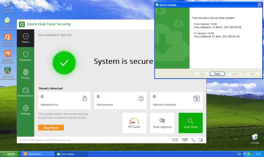Viewport: 264px width, 157px height.
Task: Click the System is secure heading
Action: point(123,61)
